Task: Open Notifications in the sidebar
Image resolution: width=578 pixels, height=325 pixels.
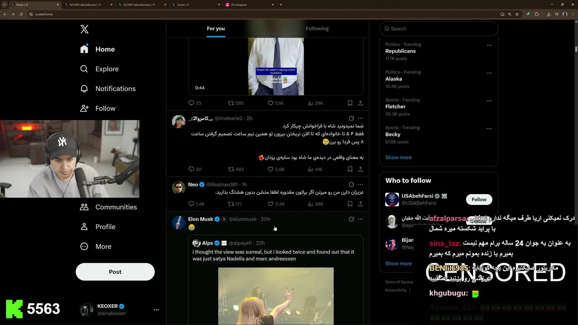Action: coord(107,89)
